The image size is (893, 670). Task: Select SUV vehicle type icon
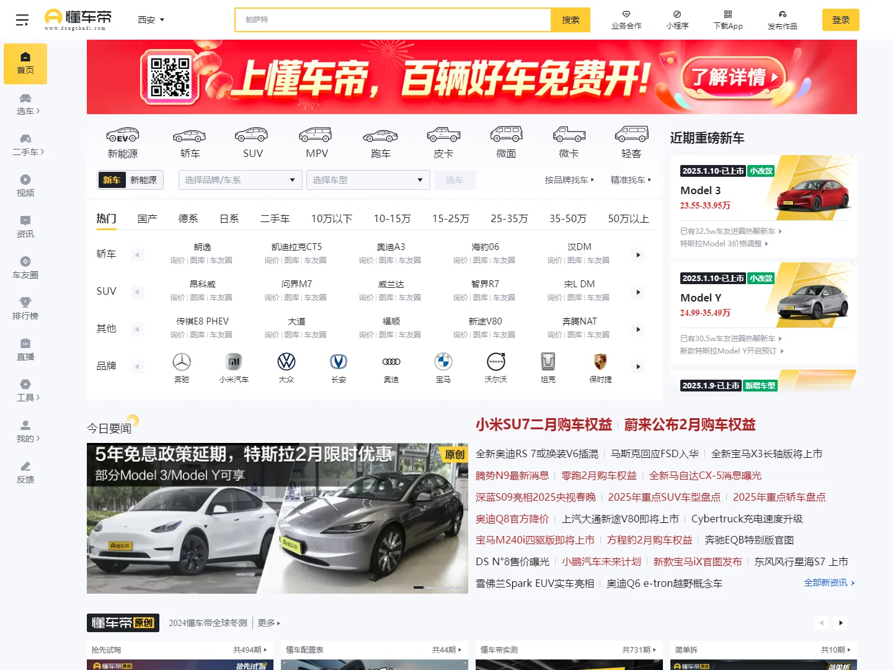(252, 143)
